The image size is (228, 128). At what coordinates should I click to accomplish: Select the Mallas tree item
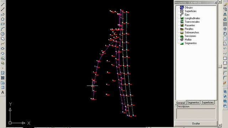pos(188,39)
